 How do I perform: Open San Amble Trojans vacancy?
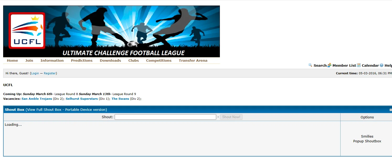tap(37, 99)
